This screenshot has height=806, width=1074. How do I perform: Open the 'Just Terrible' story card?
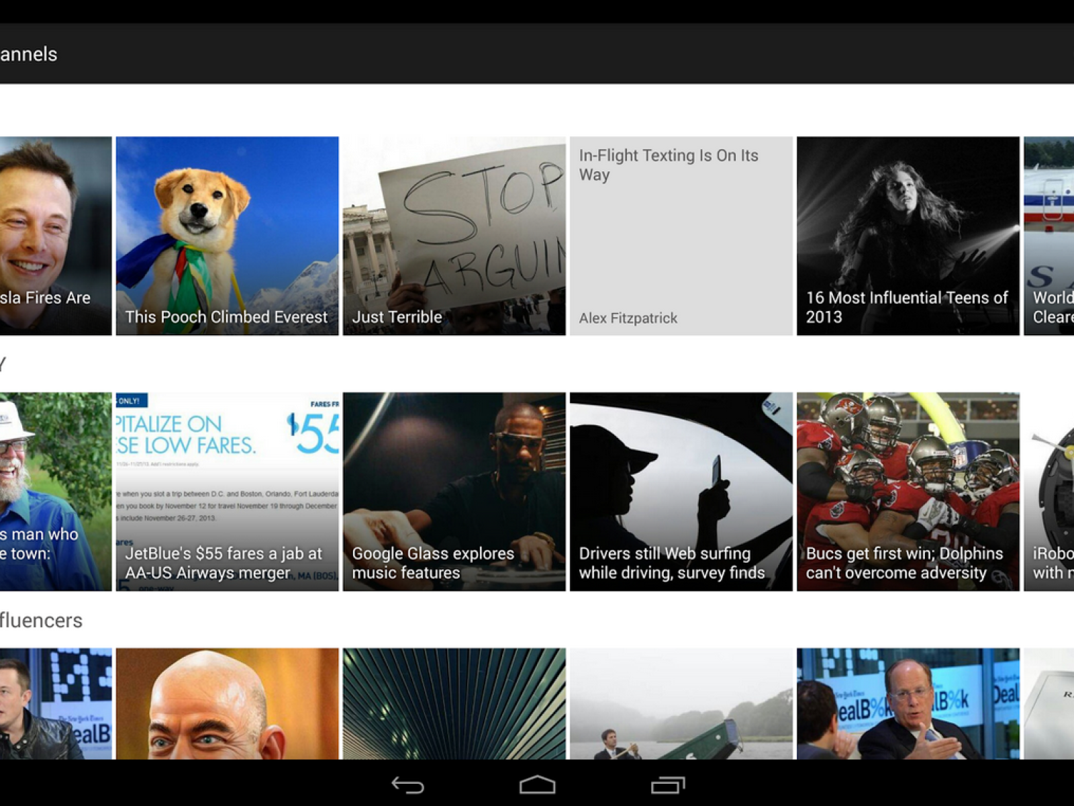[x=454, y=236]
